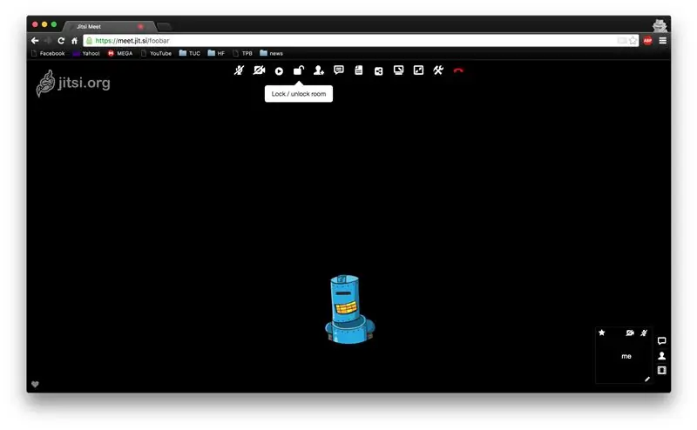Screen dimensions: 697x430
Task: Open the Facebook bookmark
Action: [x=48, y=53]
